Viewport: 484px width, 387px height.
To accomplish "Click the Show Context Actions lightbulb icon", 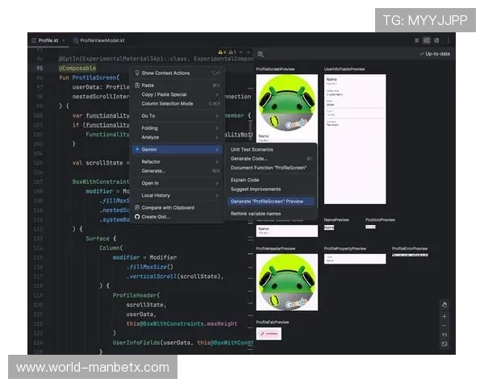I will tap(137, 73).
